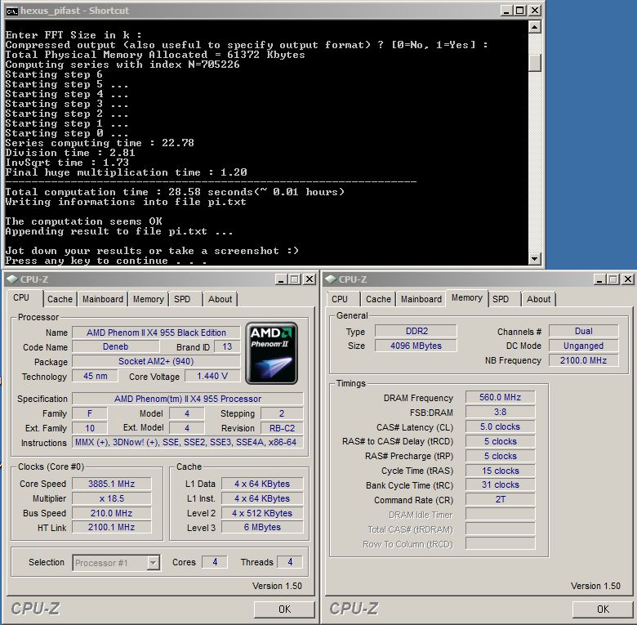This screenshot has width=637, height=625.
Task: Click the memory Type value DDR2
Action: point(416,331)
